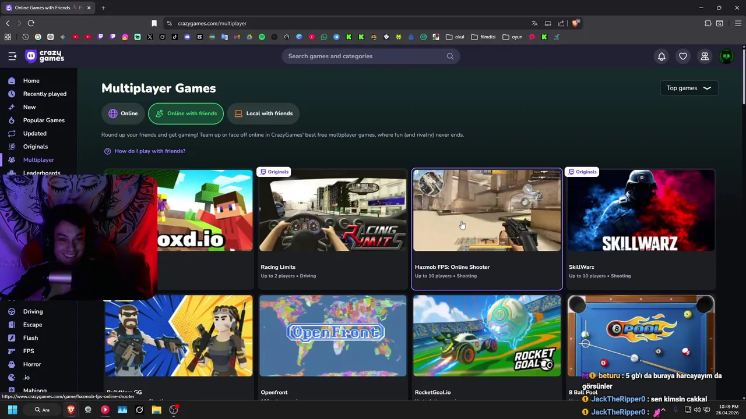Viewport: 746px width, 419px height.
Task: Open the Driving category in the sidebar
Action: 33,311
